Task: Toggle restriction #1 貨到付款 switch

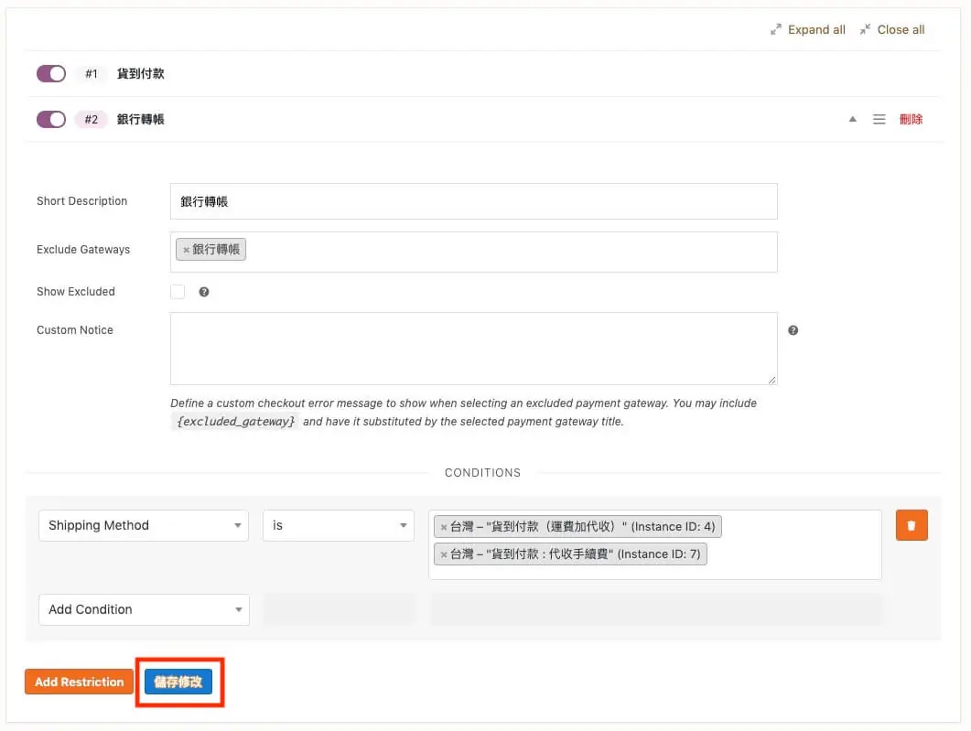Action: (50, 74)
